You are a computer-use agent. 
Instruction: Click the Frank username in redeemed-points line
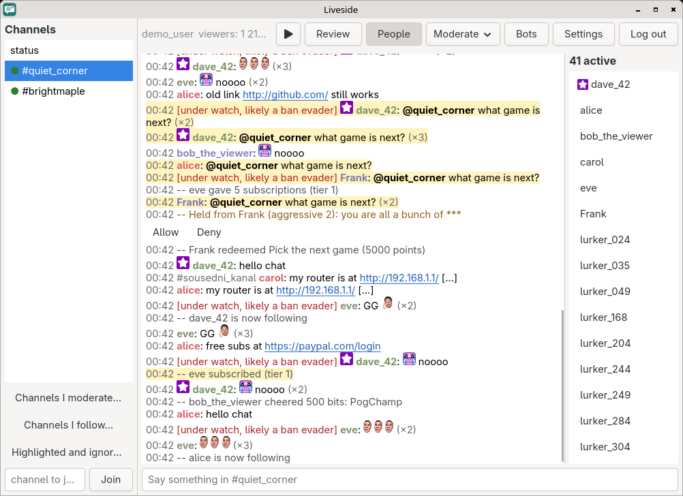coord(202,250)
